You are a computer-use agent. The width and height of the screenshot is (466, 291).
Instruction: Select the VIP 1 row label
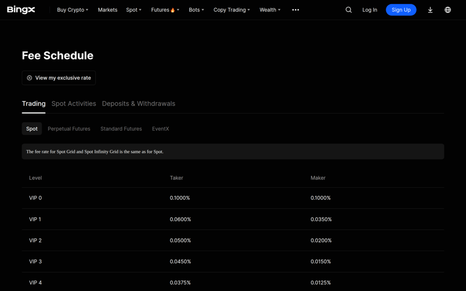coord(35,219)
